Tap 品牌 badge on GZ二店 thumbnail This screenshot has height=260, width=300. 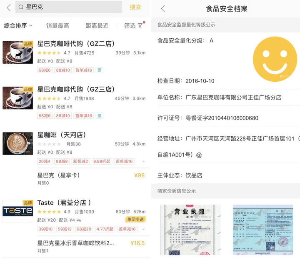[x=28, y=44]
